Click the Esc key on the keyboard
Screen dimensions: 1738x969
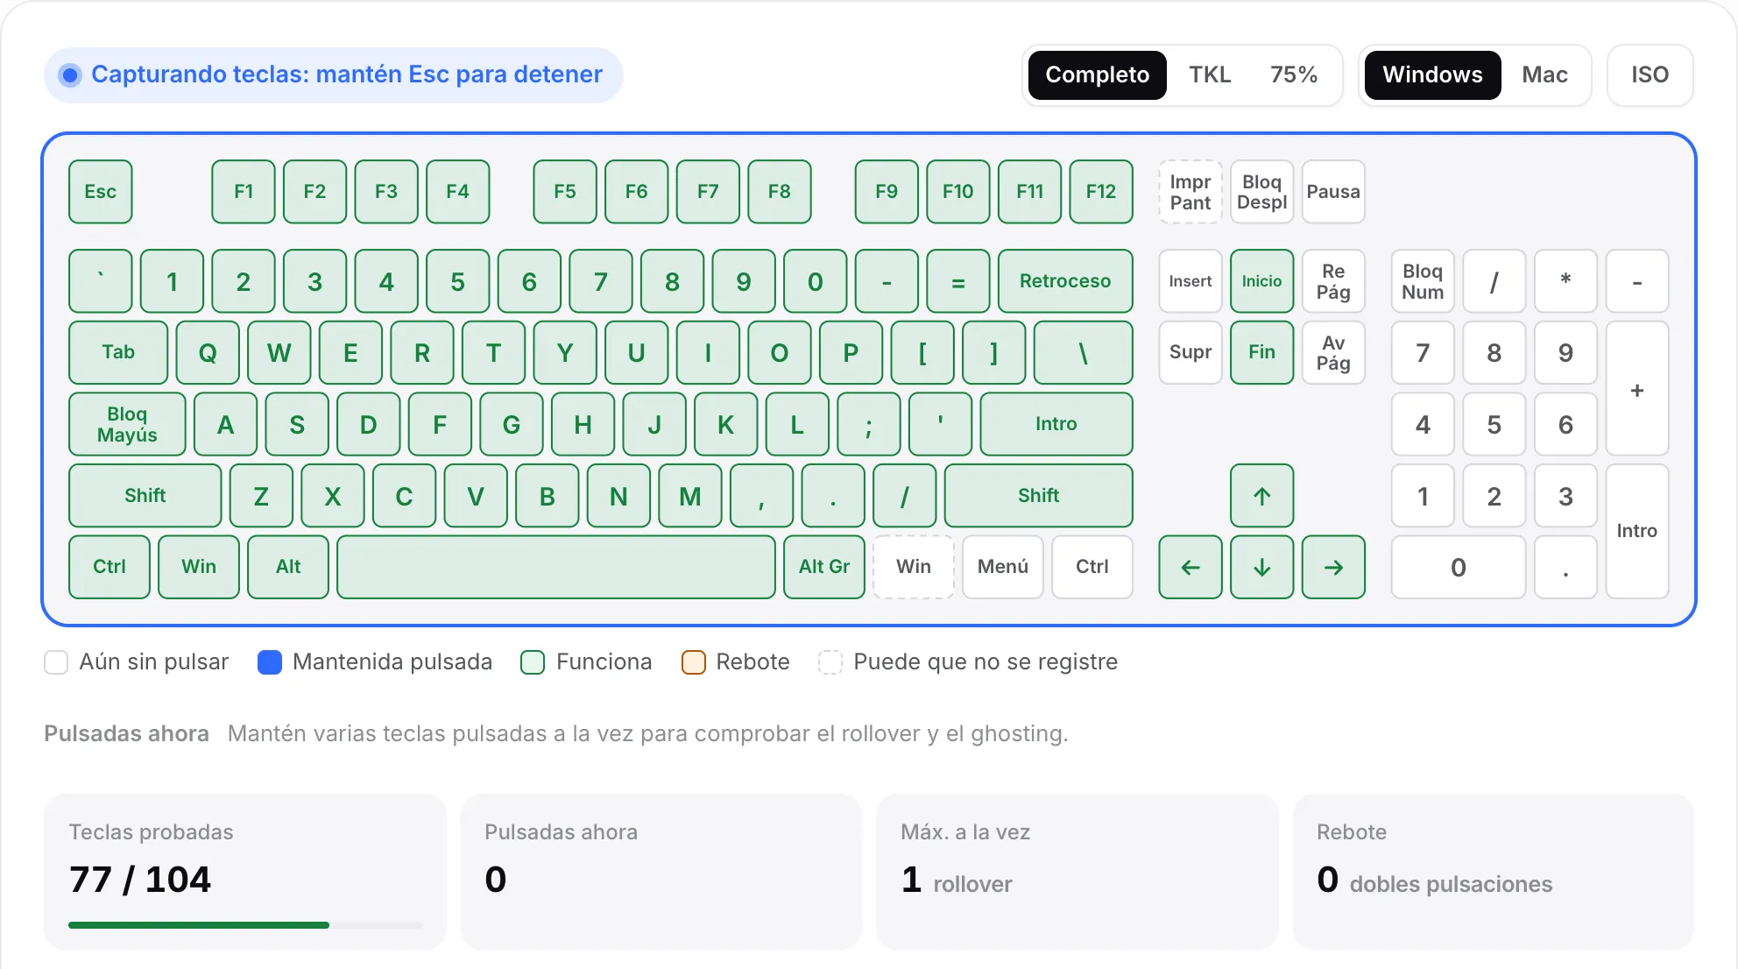point(101,192)
